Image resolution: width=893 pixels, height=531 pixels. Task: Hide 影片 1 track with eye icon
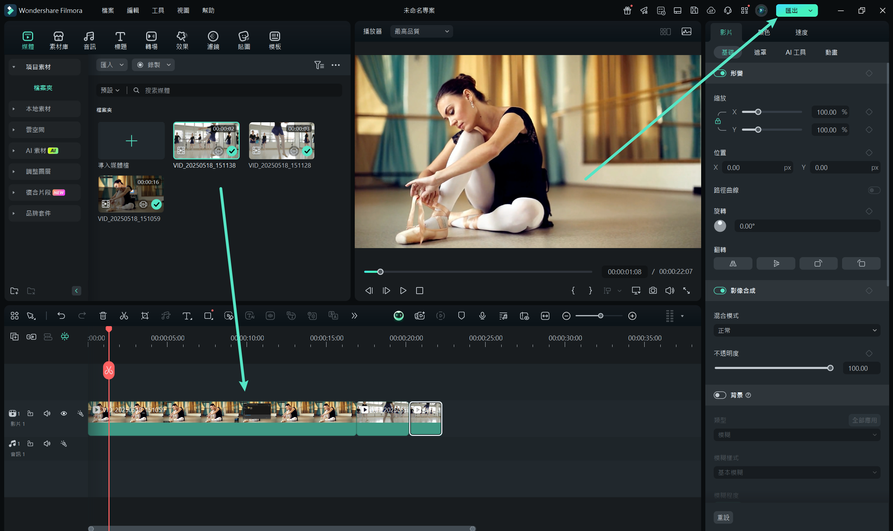pyautogui.click(x=64, y=413)
